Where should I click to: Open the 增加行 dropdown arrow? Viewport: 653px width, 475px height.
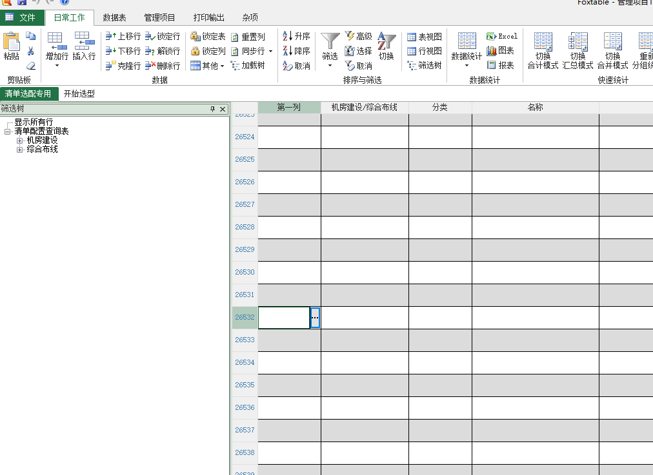(x=57, y=66)
